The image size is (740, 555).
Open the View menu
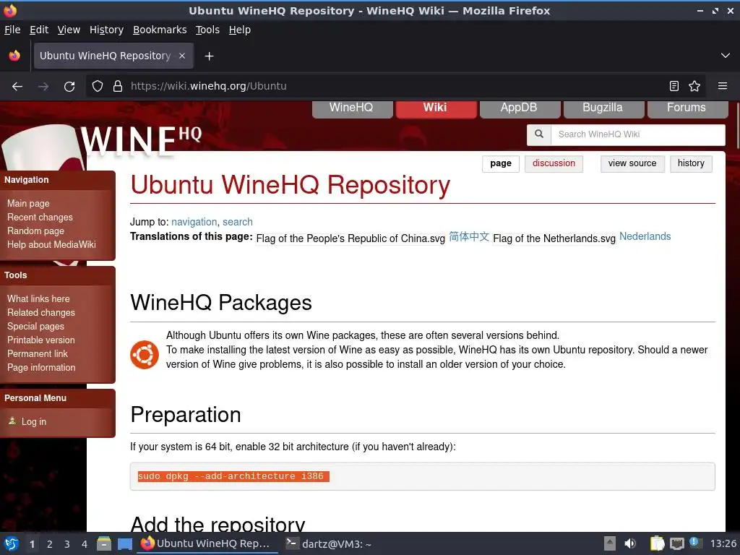tap(69, 30)
